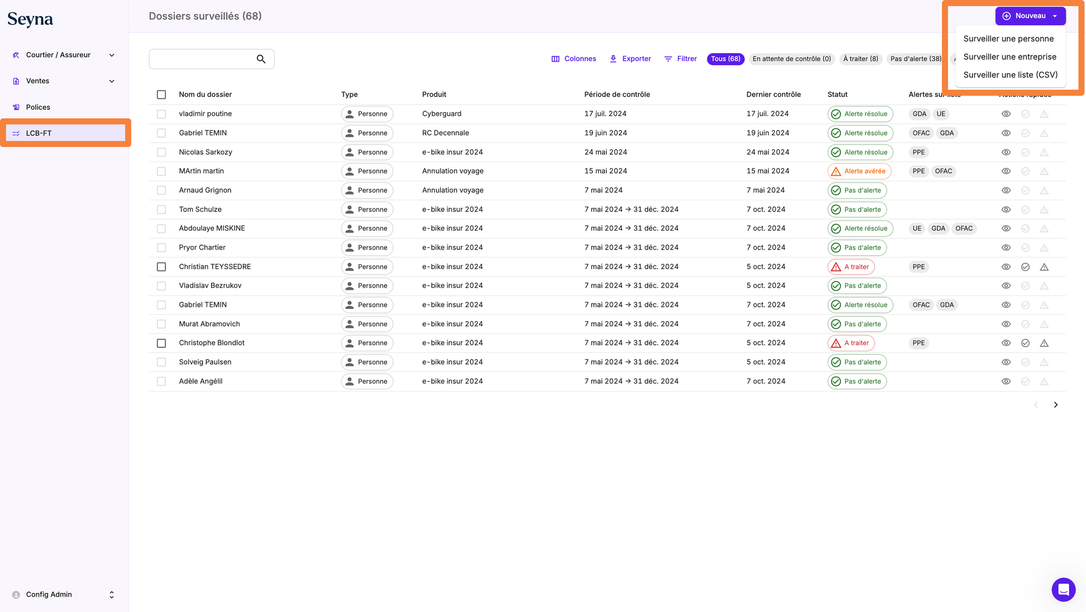
Task: Select the Adèle Angélil checkbox
Action: (x=161, y=381)
